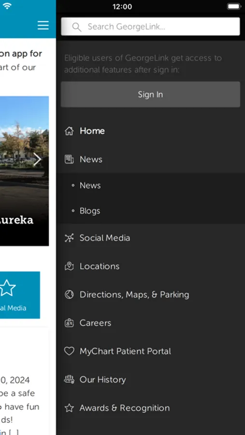Tap the clock showing 12:00
Screen dimensions: 245x435
pos(122,7)
